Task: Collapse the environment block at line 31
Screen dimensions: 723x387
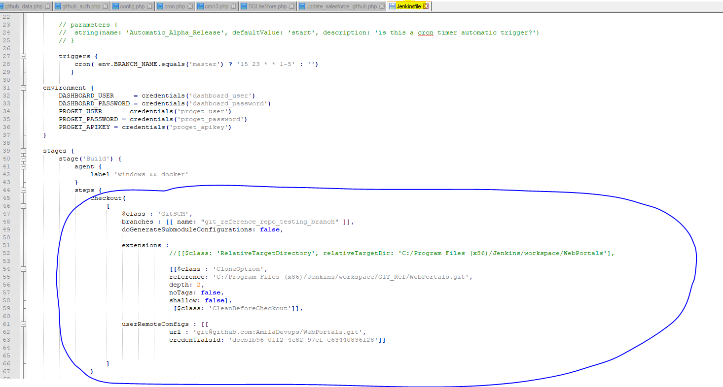Action: pyautogui.click(x=23, y=87)
